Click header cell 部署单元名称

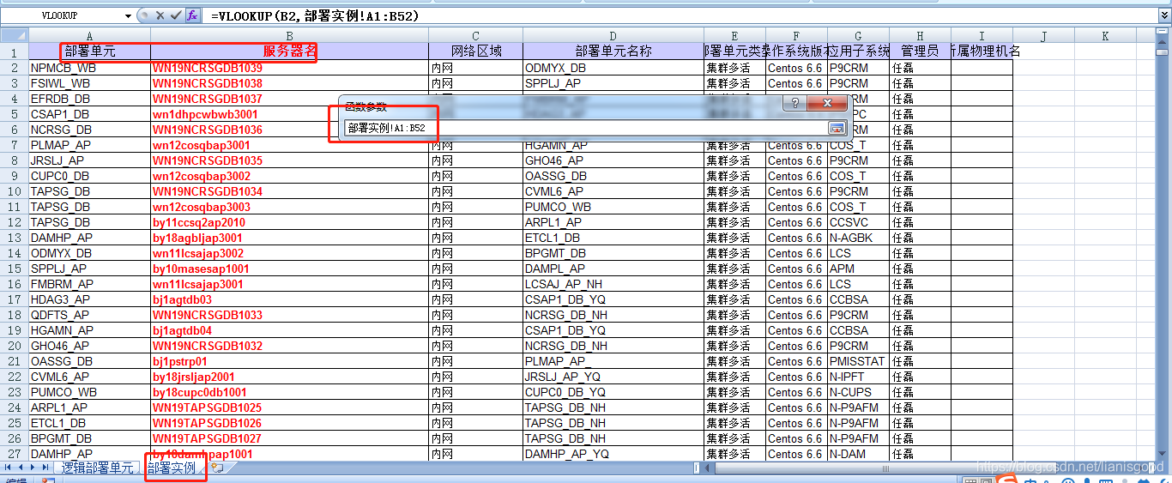coord(613,51)
